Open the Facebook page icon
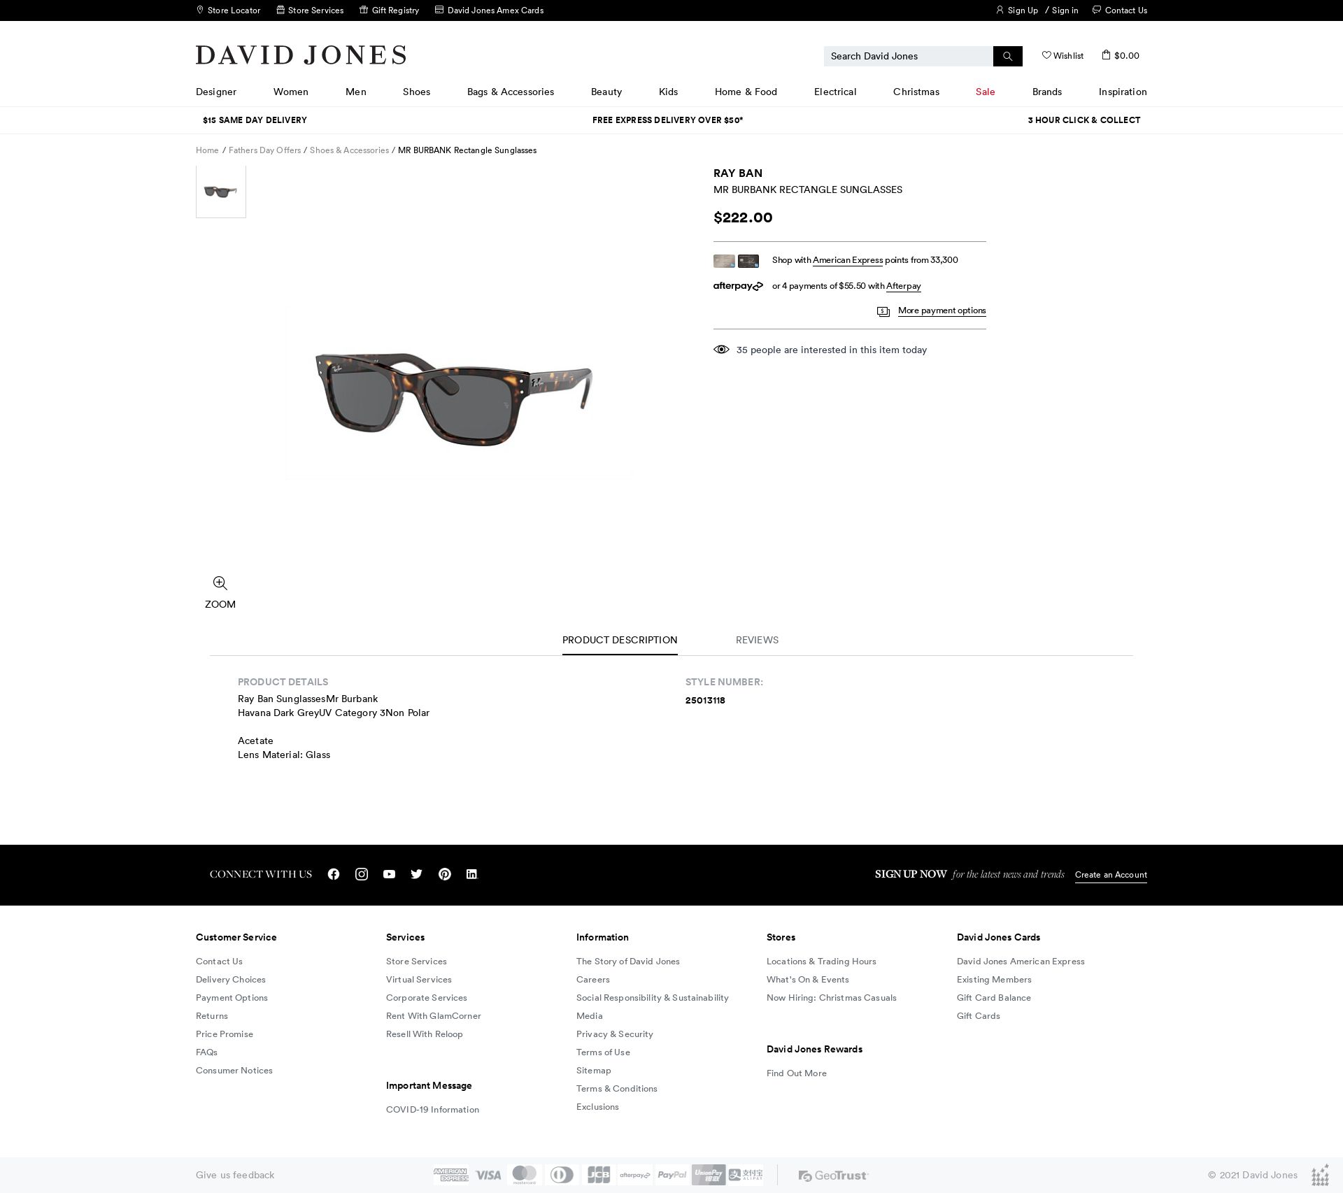The image size is (1343, 1193). tap(334, 874)
